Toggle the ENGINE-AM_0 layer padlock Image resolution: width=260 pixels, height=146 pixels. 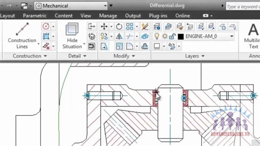tap(172, 36)
